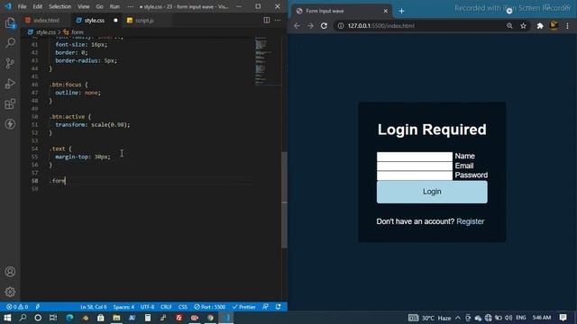Change encoding via UTF-8
The width and height of the screenshot is (577, 324).
pyautogui.click(x=148, y=307)
